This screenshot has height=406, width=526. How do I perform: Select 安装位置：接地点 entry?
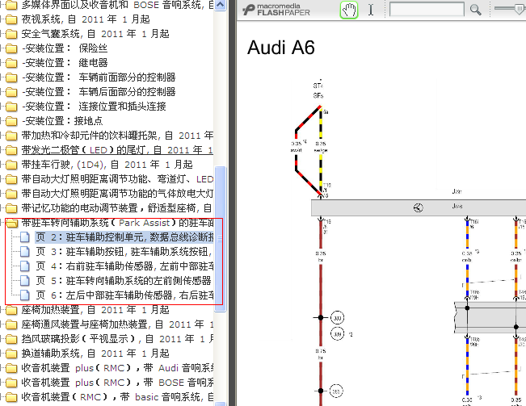click(62, 121)
